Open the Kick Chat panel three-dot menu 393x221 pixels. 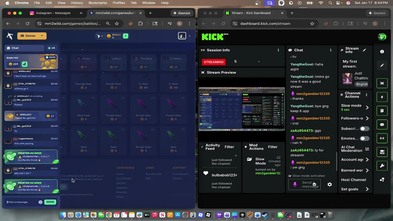tap(331, 50)
